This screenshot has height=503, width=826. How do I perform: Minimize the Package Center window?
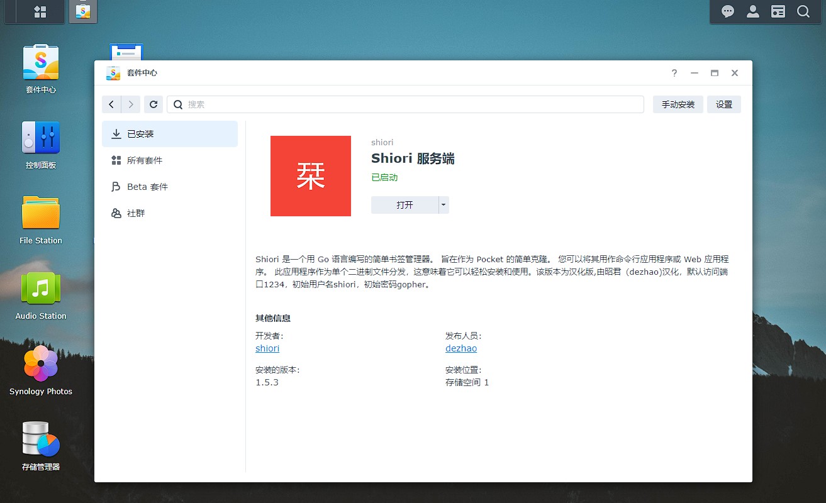point(695,73)
